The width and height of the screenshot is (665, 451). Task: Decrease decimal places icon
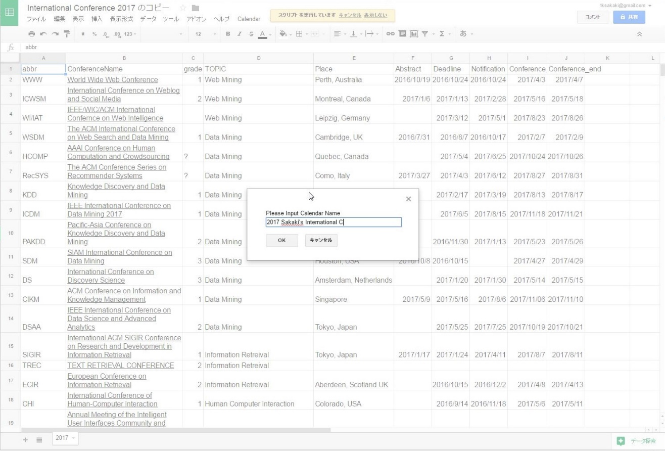[105, 34]
